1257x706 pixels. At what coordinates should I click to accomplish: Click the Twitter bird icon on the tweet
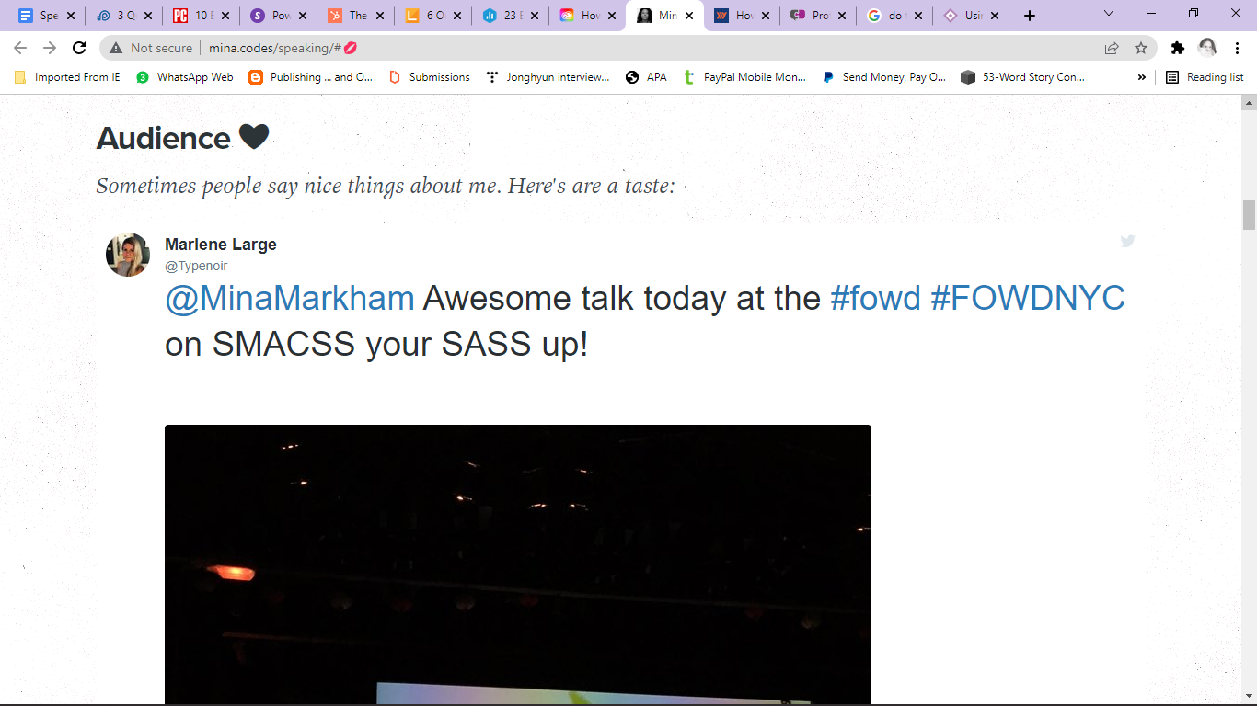pos(1127,241)
